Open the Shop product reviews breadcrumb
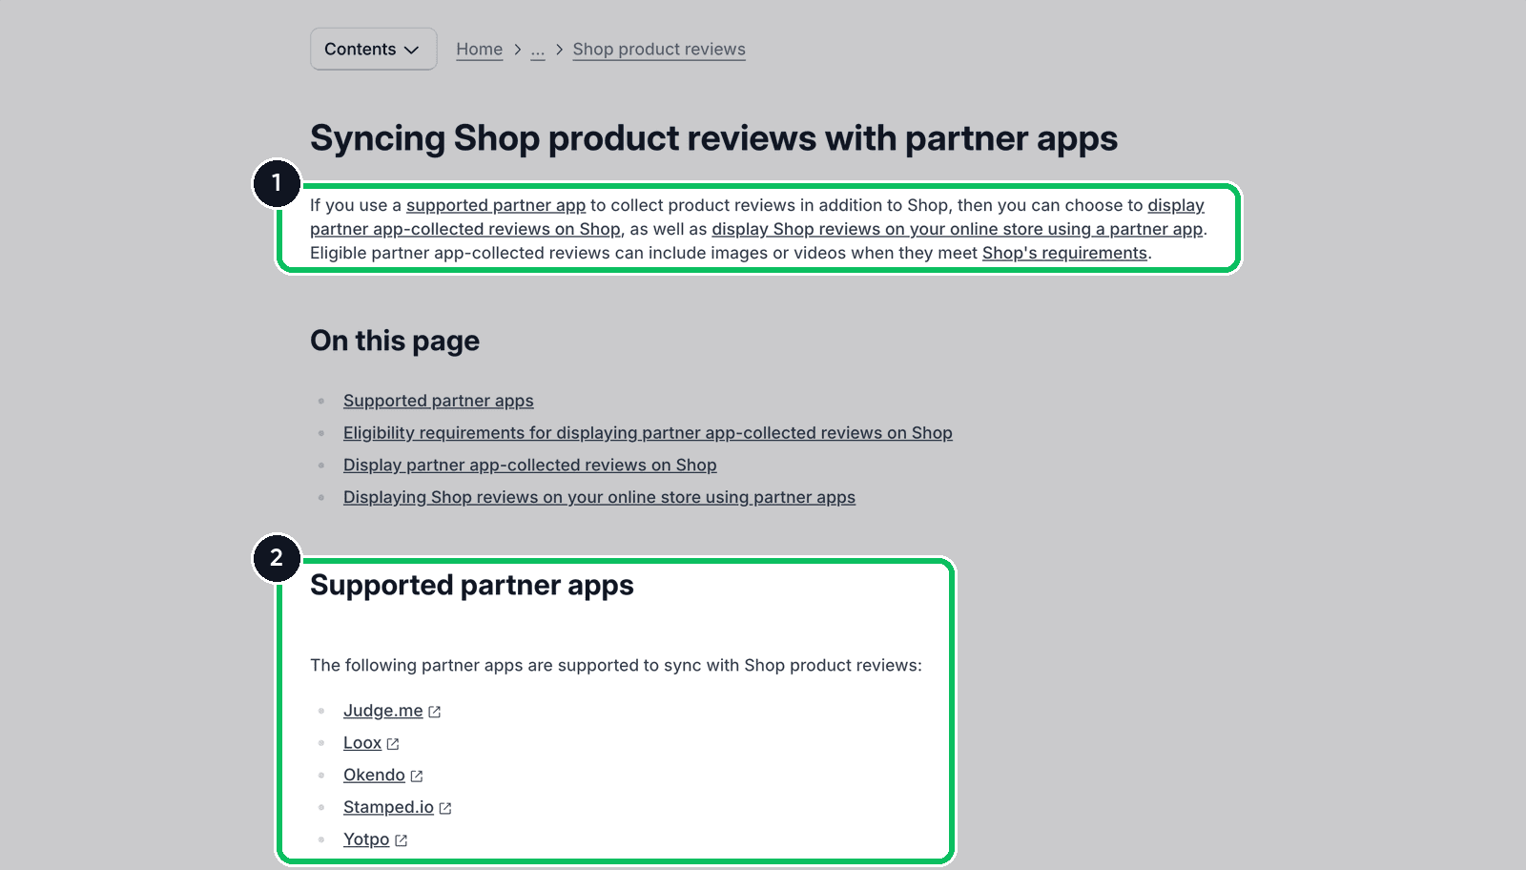The image size is (1526, 870). coord(659,50)
